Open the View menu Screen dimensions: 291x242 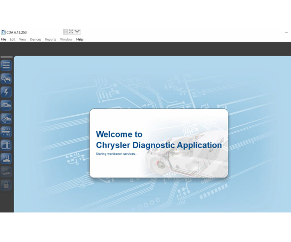[23, 39]
